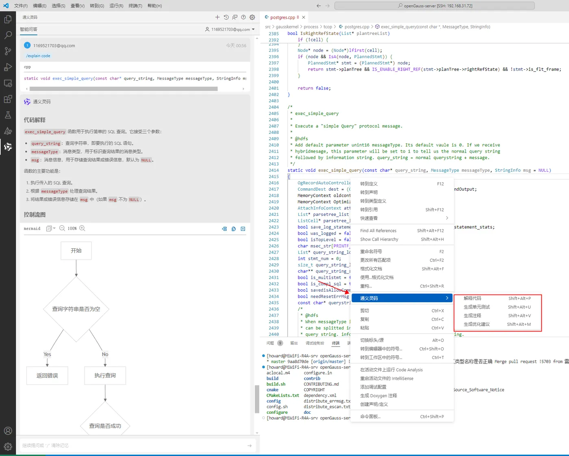The width and height of the screenshot is (569, 456).
Task: Open the help question-mark icon
Action: [243, 17]
